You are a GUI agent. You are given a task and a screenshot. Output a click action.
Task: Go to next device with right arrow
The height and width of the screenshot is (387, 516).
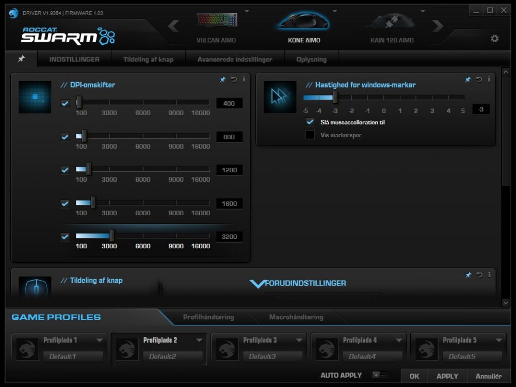438,26
